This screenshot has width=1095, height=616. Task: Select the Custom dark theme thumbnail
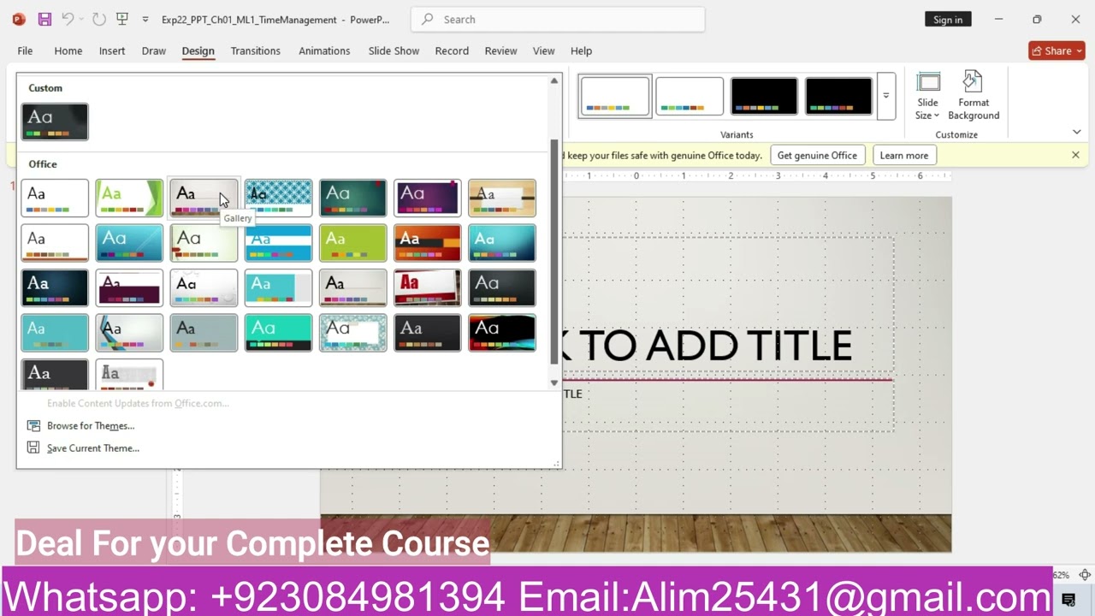[x=55, y=121]
